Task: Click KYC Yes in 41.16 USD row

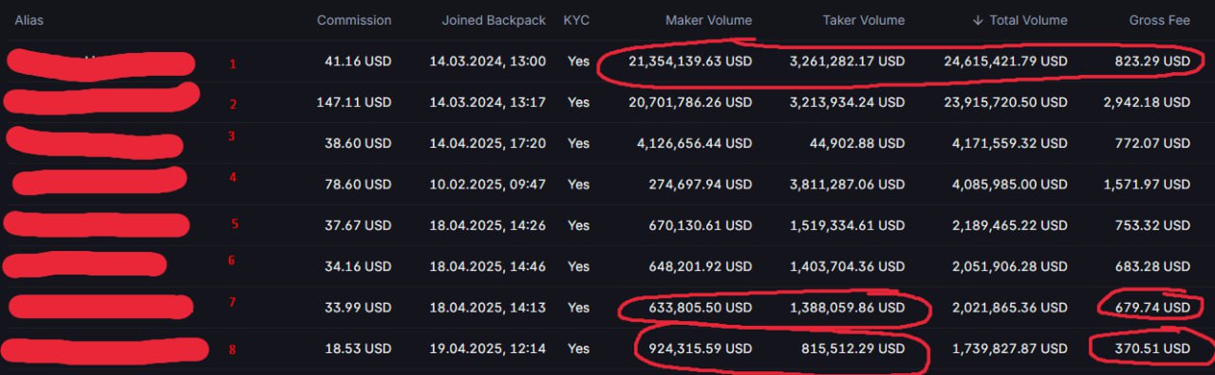Action: coord(578,62)
